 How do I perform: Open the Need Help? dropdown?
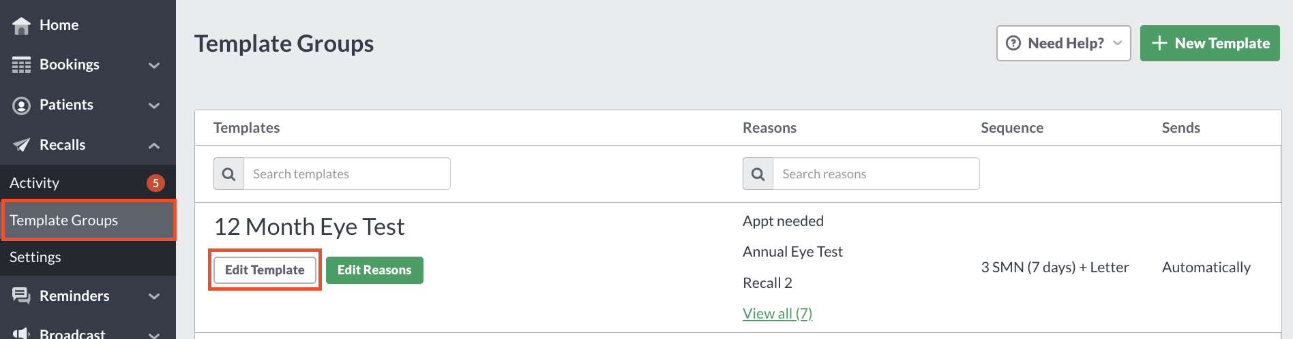1064,44
